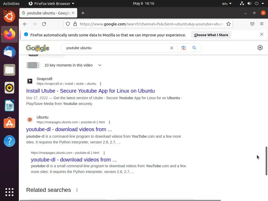Open options next to Related searches

click(77, 190)
